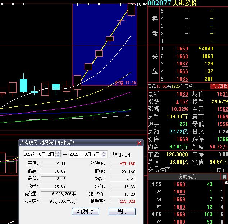Decrease the end date using its down arrow
Viewport: 228px width, 224px height.
point(104,156)
